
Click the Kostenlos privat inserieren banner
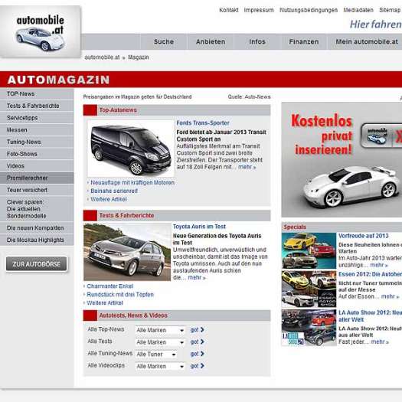(x=342, y=160)
